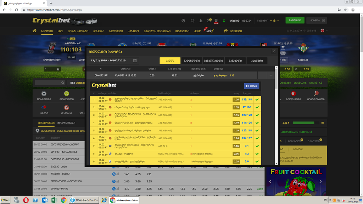Viewport: 363px width, 204px height.
Task: Open the LIVE menu item
Action: tap(60, 31)
